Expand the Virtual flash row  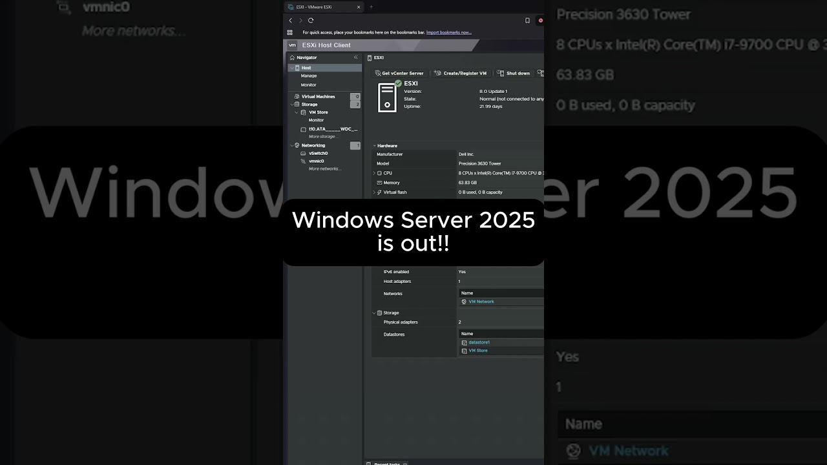click(374, 192)
